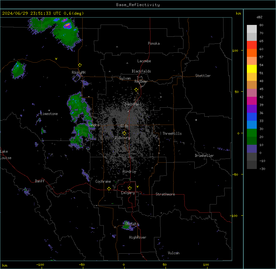Click the light gray 80 dBZ legend swatch
The width and height of the screenshot is (276, 269).
pyautogui.click(x=252, y=29)
